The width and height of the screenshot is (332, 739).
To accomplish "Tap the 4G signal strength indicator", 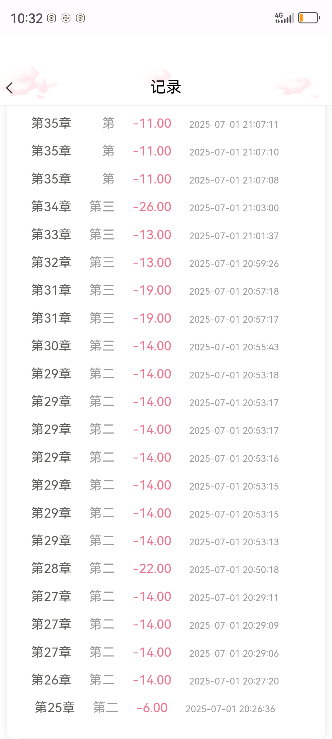I will [284, 18].
